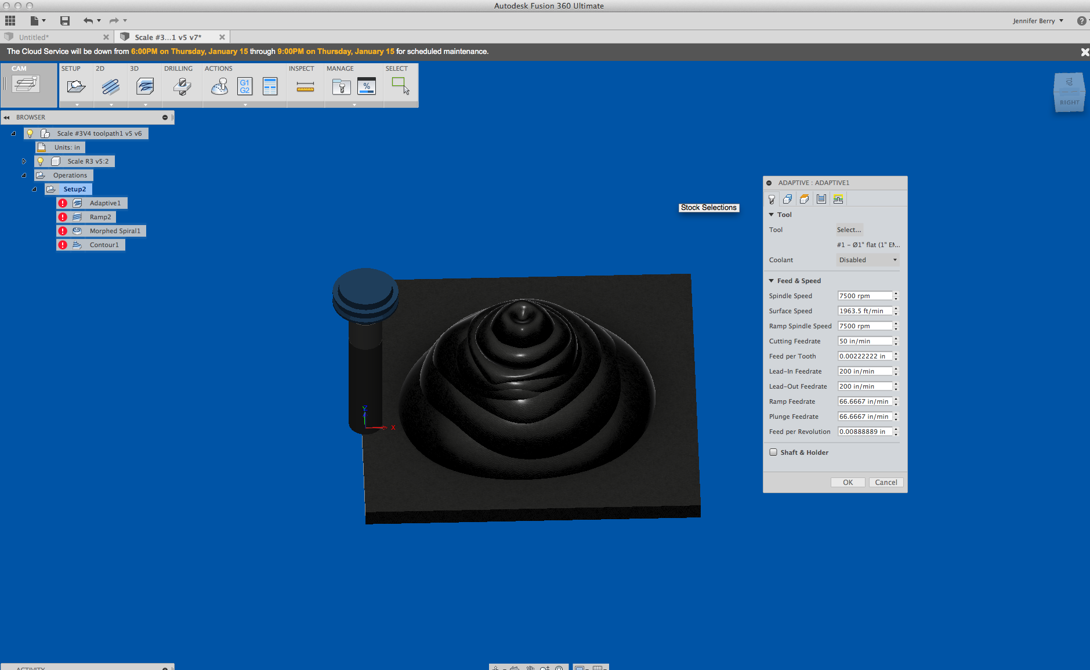1090x670 pixels.
Task: Open the MANAGE panel dropdown arrow
Action: (354, 105)
